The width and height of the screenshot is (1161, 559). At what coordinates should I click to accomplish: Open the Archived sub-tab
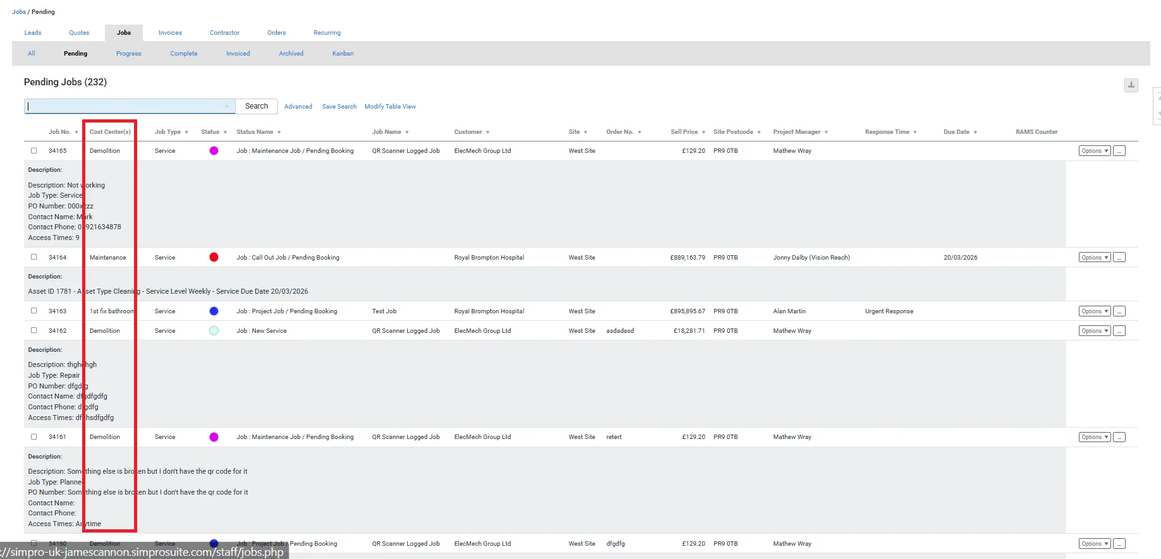click(291, 54)
